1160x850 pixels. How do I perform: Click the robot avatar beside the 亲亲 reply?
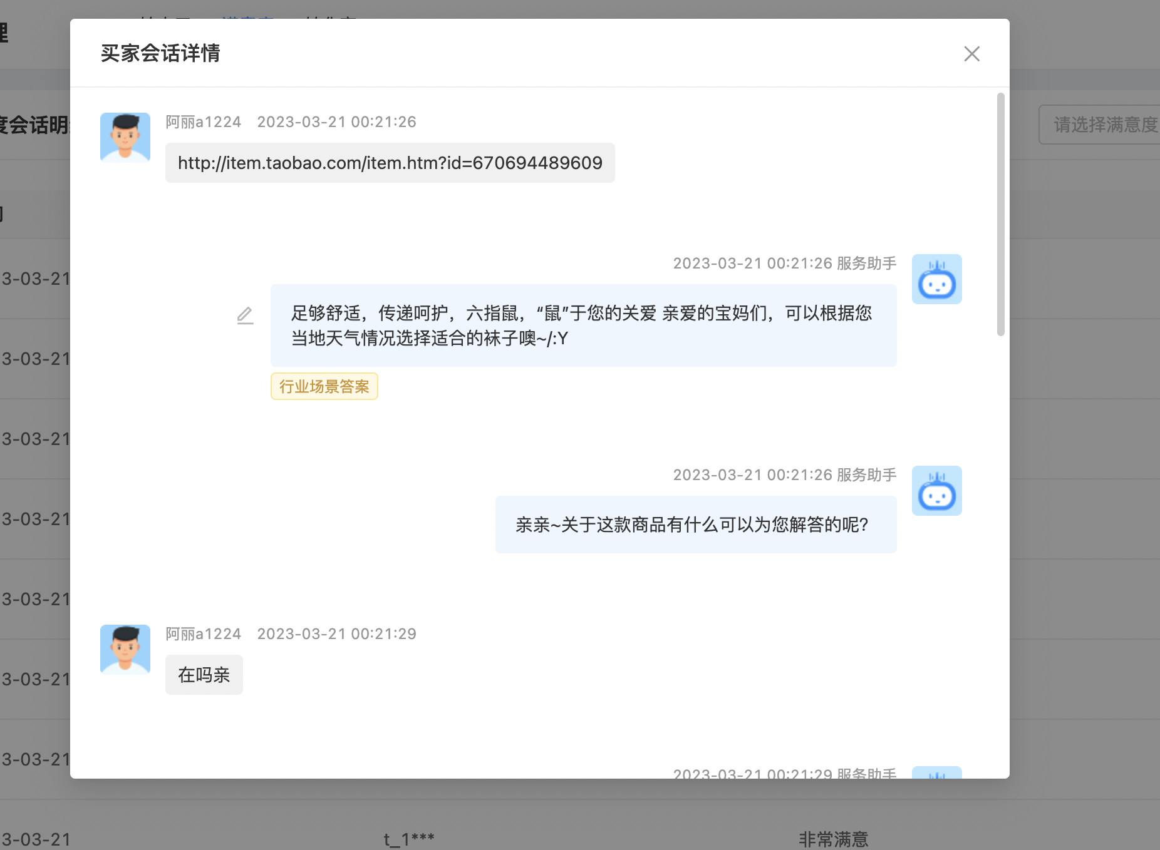click(936, 491)
